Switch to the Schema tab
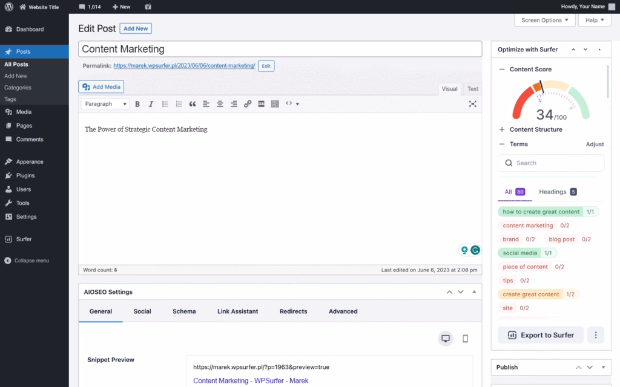This screenshot has height=387, width=620. coord(184,311)
